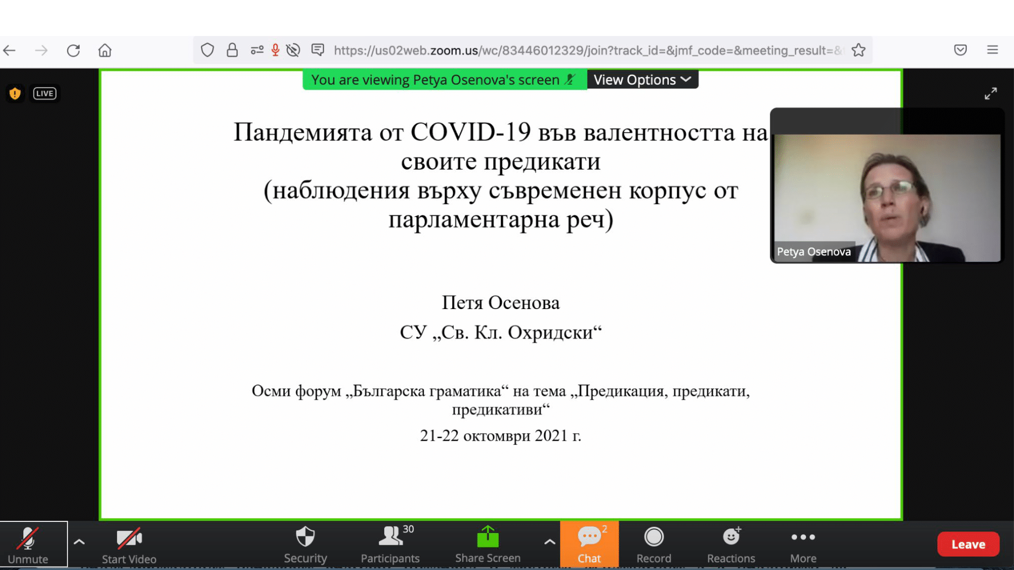
Task: Start recording with Record button
Action: point(654,544)
